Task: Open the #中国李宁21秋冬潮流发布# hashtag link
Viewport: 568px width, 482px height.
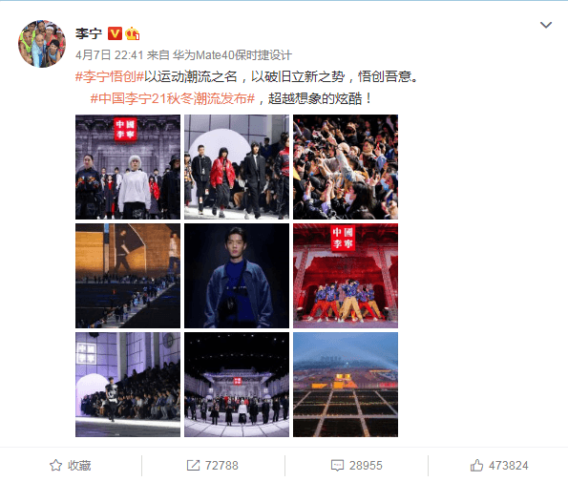Action: coord(173,98)
